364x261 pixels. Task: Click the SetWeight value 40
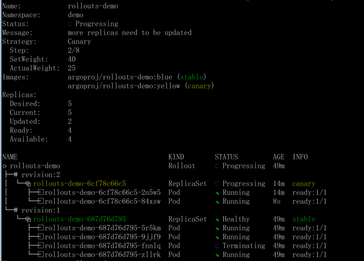[x=72, y=59]
